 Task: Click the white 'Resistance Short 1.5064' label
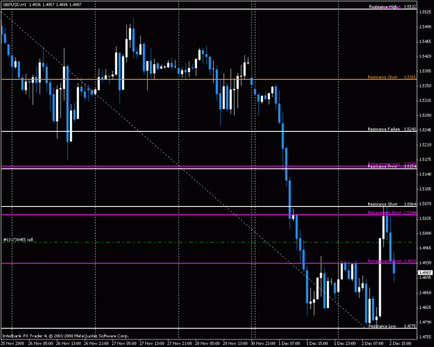[x=392, y=204]
